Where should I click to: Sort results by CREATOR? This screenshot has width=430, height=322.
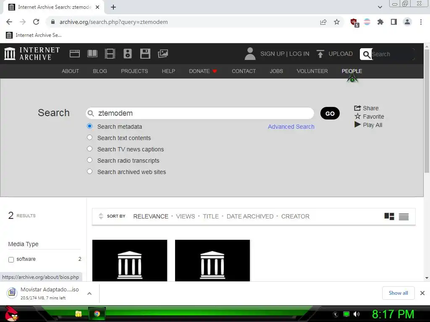click(295, 216)
